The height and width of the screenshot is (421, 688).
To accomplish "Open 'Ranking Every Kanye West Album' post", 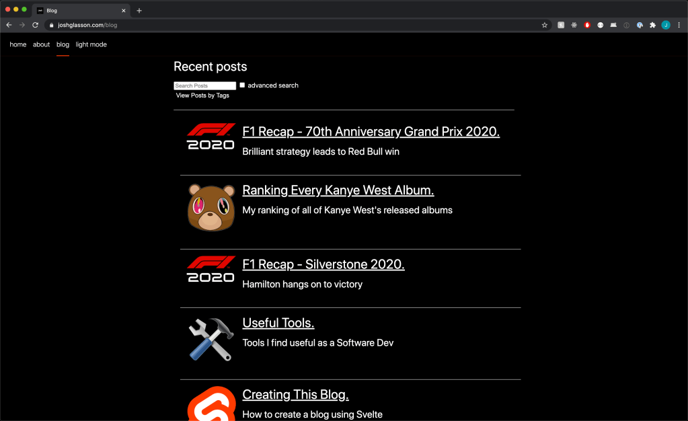I will 338,190.
